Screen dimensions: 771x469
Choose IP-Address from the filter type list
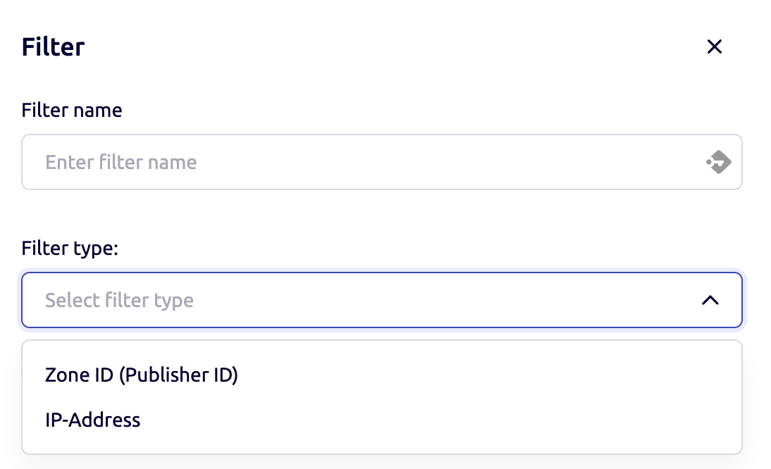point(92,420)
